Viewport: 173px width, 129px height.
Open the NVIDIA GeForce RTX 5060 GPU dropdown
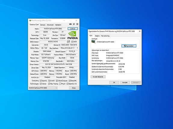43,88
